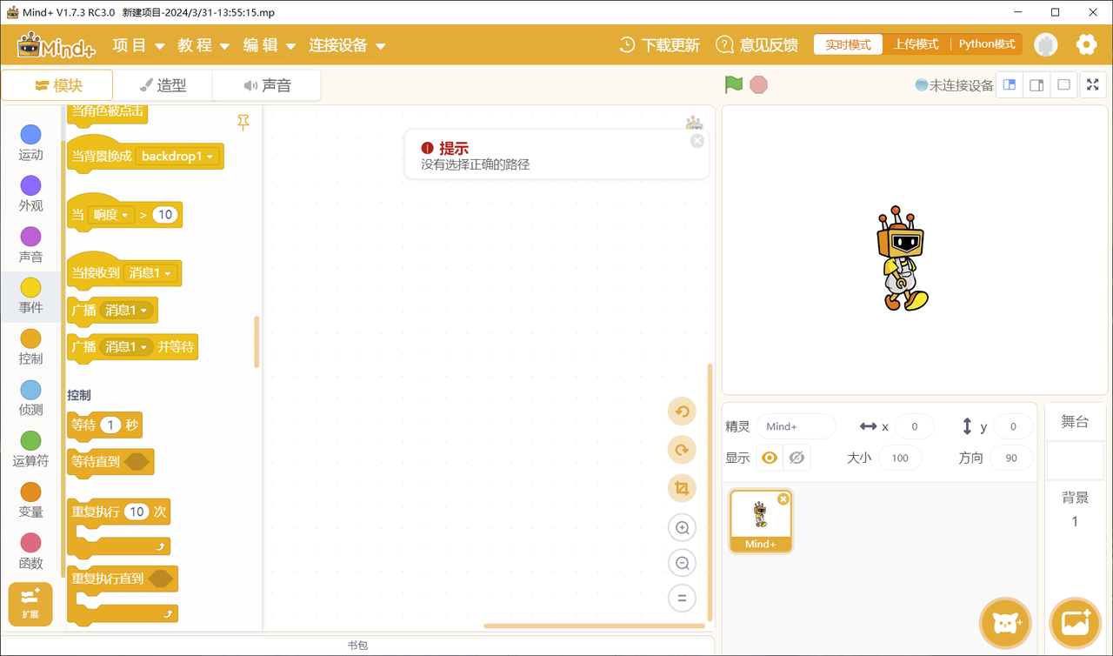Image resolution: width=1113 pixels, height=656 pixels.
Task: Select the 运动 motion category circle
Action: coord(30,134)
